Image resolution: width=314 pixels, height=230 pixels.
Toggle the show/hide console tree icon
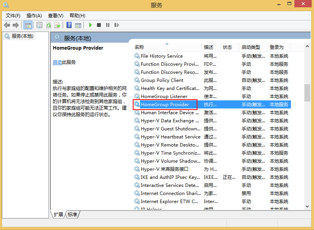tap(28, 25)
